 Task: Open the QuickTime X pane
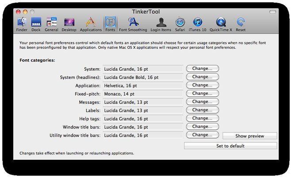[x=221, y=24]
